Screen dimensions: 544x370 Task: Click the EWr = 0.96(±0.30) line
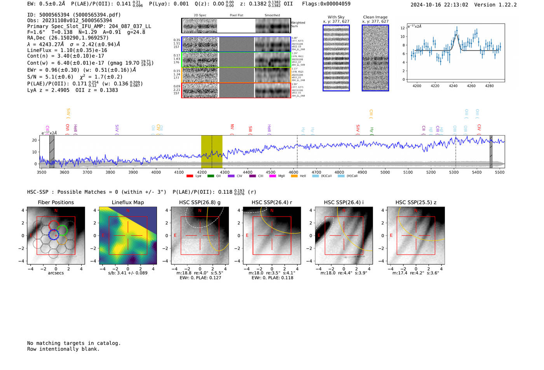[x=82, y=70]
